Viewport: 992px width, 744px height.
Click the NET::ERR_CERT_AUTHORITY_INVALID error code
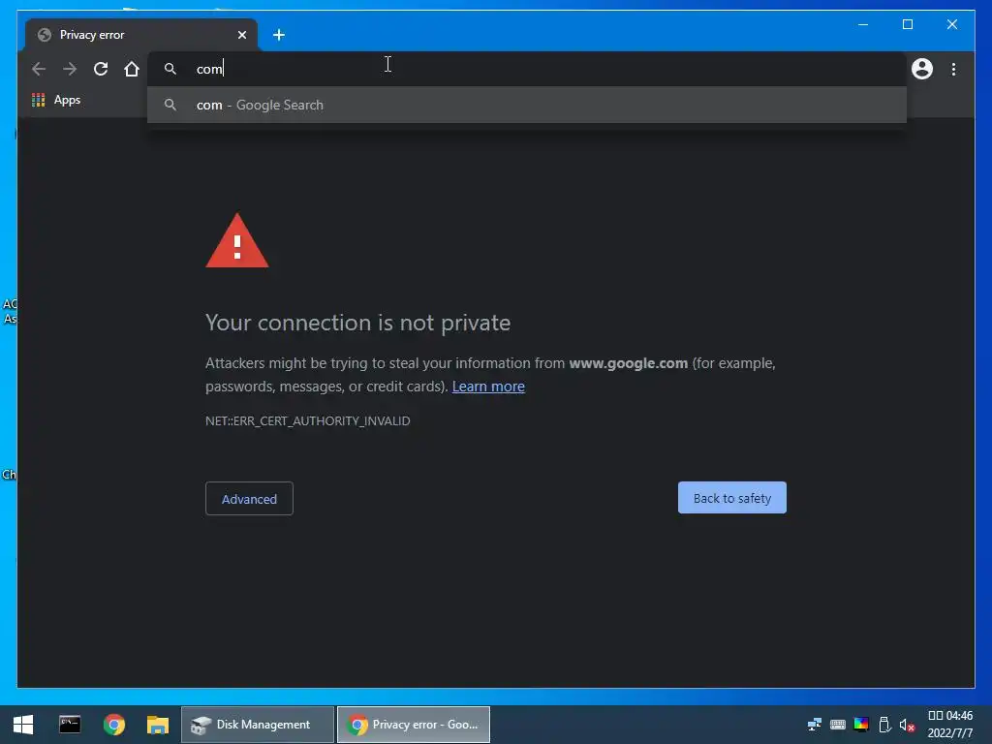tap(307, 421)
